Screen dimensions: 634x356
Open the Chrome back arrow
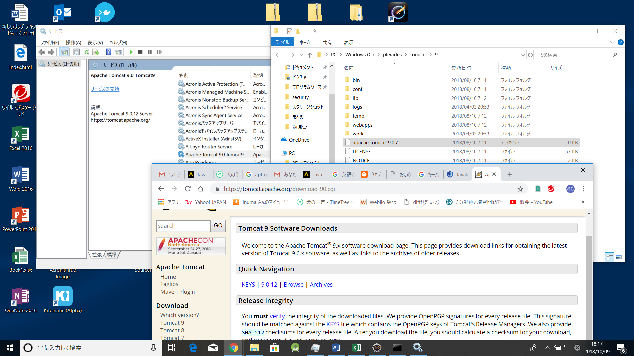pos(161,189)
